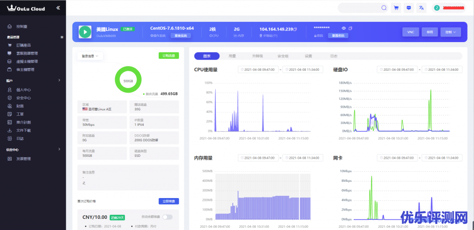Expand the 登录信息 dropdown
Image resolution: width=474 pixels, height=230 pixels.
coord(90,56)
